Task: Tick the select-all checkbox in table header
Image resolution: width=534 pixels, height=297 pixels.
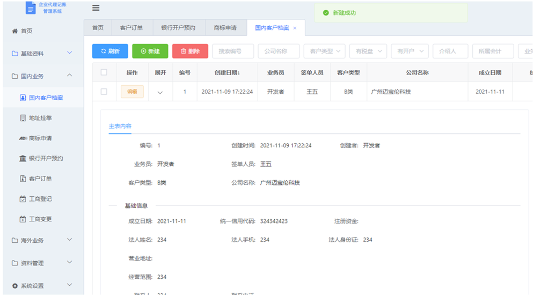Action: pos(104,72)
